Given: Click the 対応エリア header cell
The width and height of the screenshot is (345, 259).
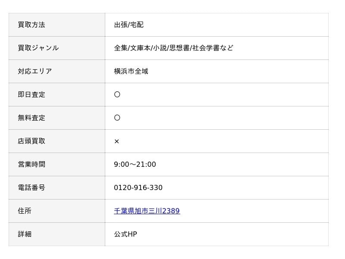Looking at the screenshot, I should pyautogui.click(x=57, y=72).
